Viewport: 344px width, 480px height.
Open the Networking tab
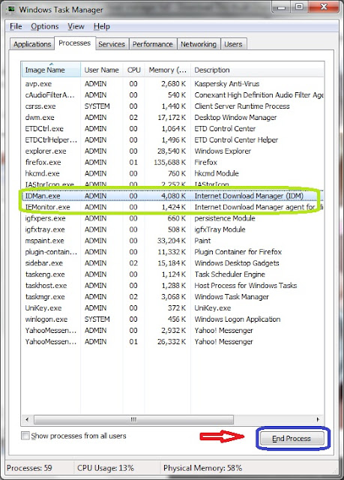point(199,44)
